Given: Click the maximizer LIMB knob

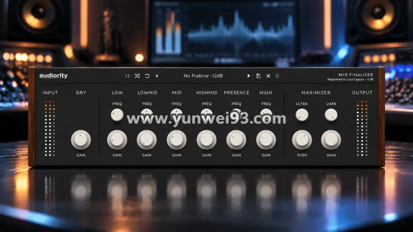Looking at the screenshot, I should click(331, 115).
